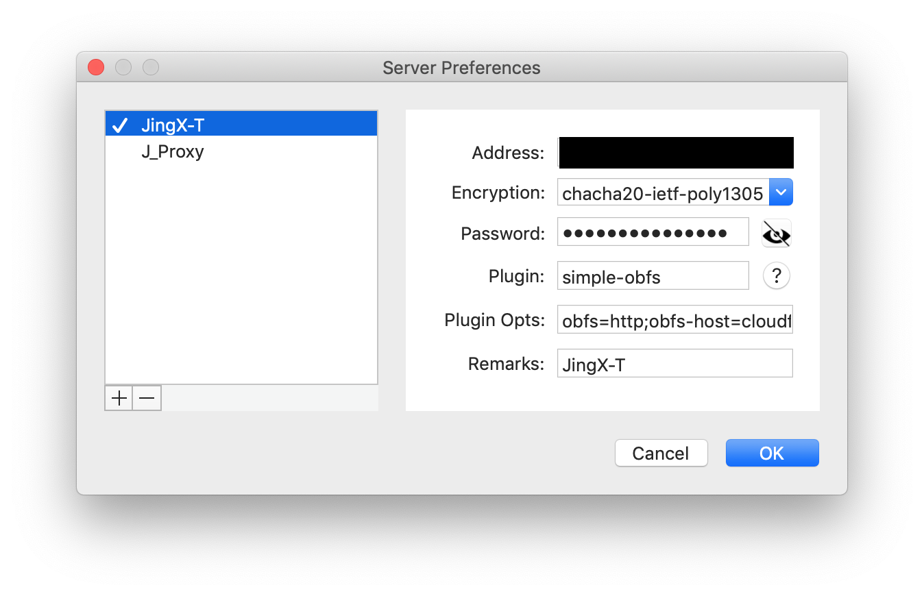Click the plus icon to add server
Screen dimensions: 924x596
(119, 398)
